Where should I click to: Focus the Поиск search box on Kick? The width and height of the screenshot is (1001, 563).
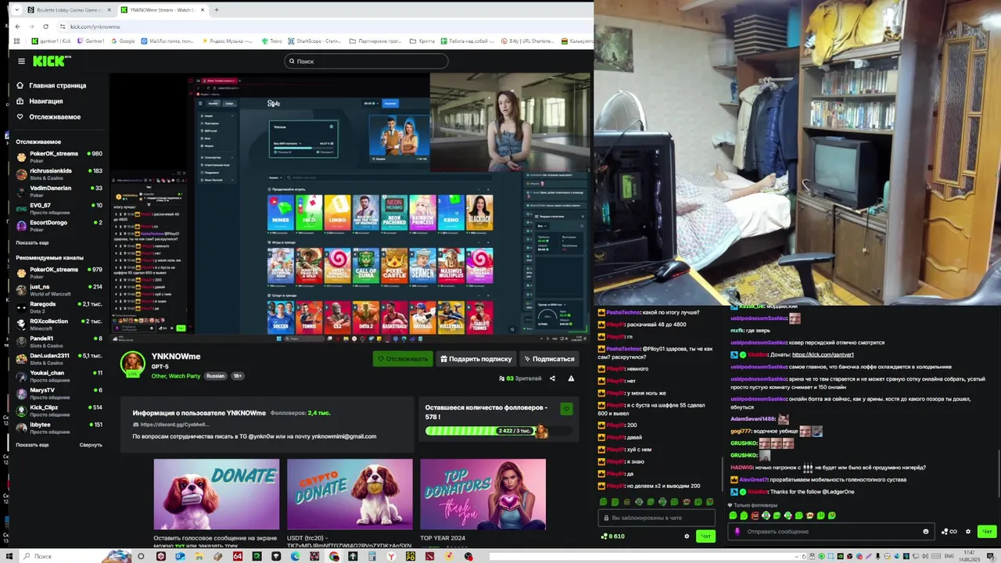pos(366,61)
